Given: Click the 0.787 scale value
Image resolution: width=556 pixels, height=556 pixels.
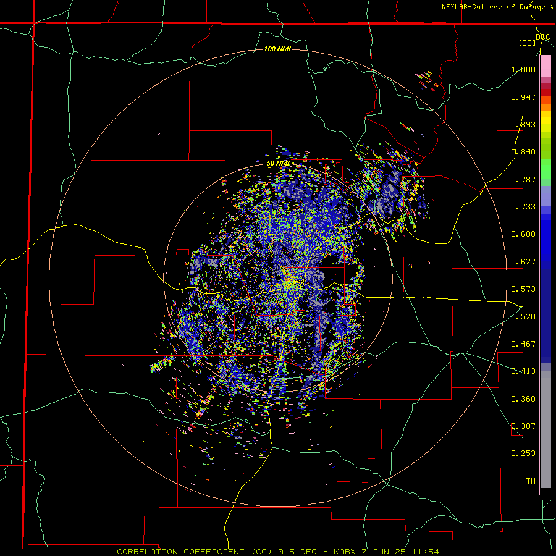Looking at the screenshot, I should 523,179.
